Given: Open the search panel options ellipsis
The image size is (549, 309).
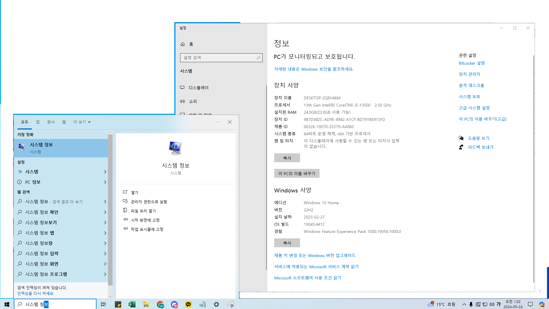Looking at the screenshot, I should (218, 122).
